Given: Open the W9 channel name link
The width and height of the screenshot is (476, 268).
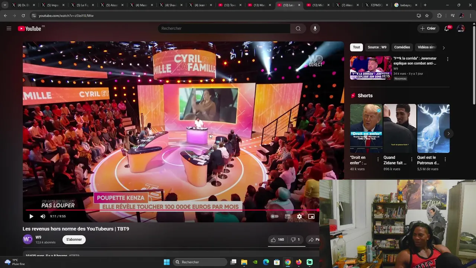Looking at the screenshot, I should (x=38, y=237).
